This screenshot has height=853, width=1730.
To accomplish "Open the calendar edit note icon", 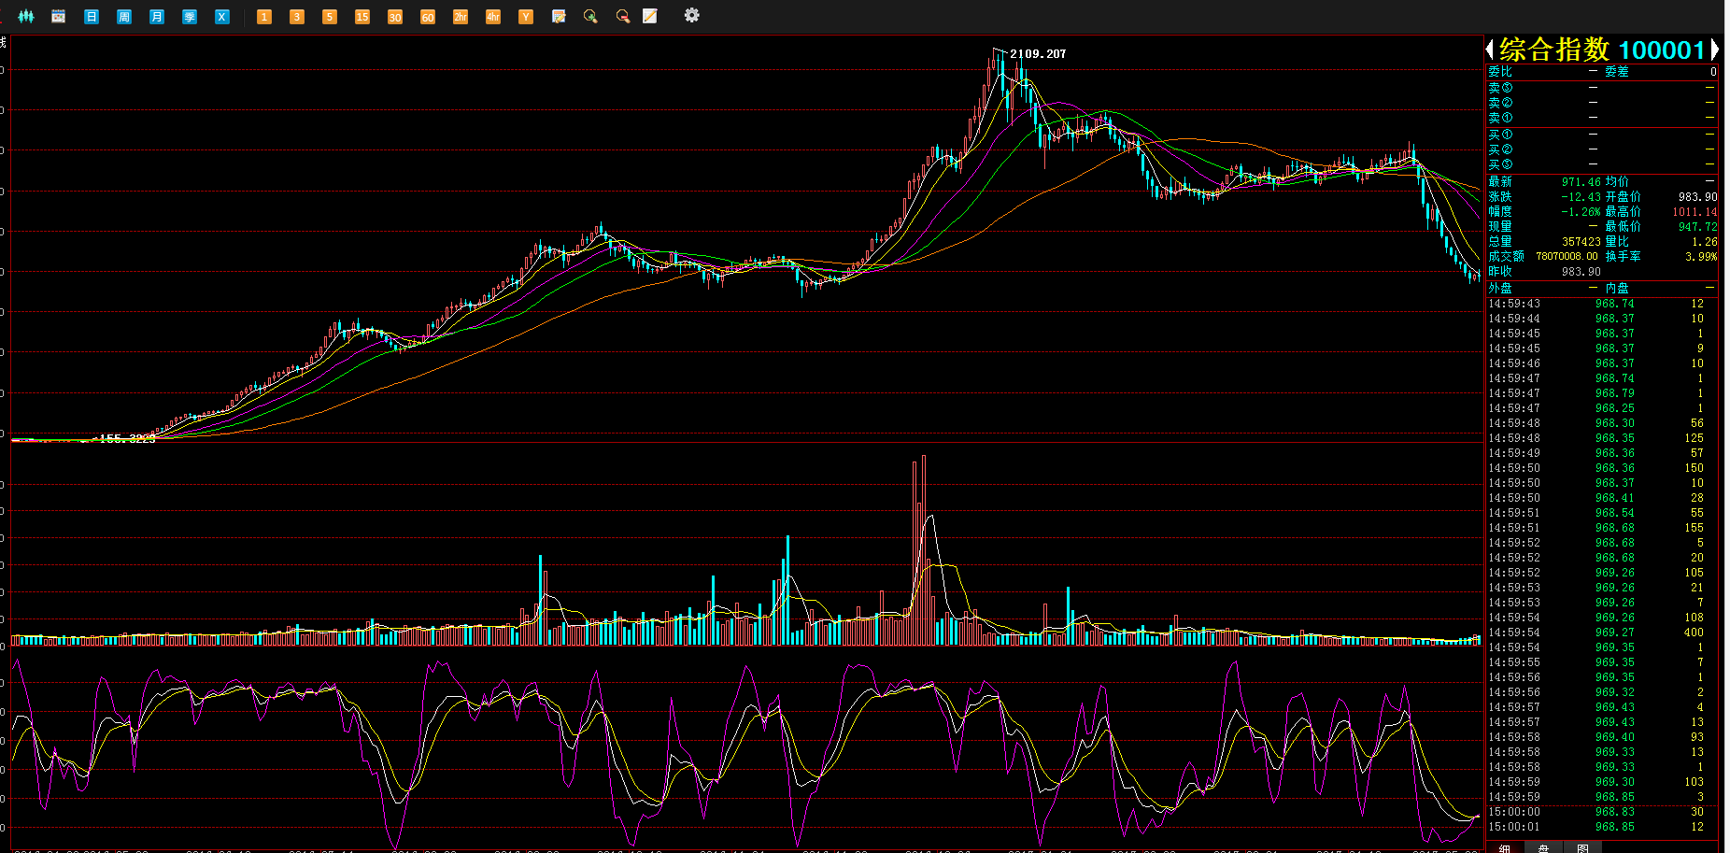I will (559, 17).
